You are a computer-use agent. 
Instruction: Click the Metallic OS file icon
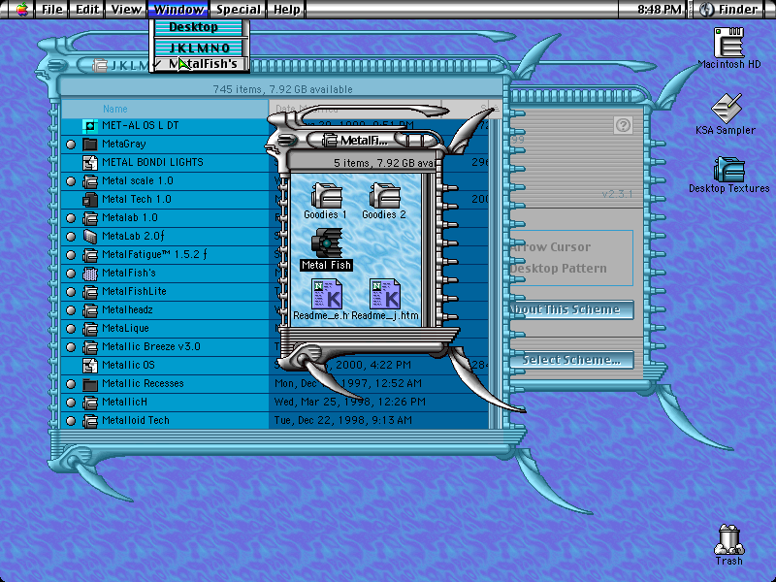tap(89, 366)
